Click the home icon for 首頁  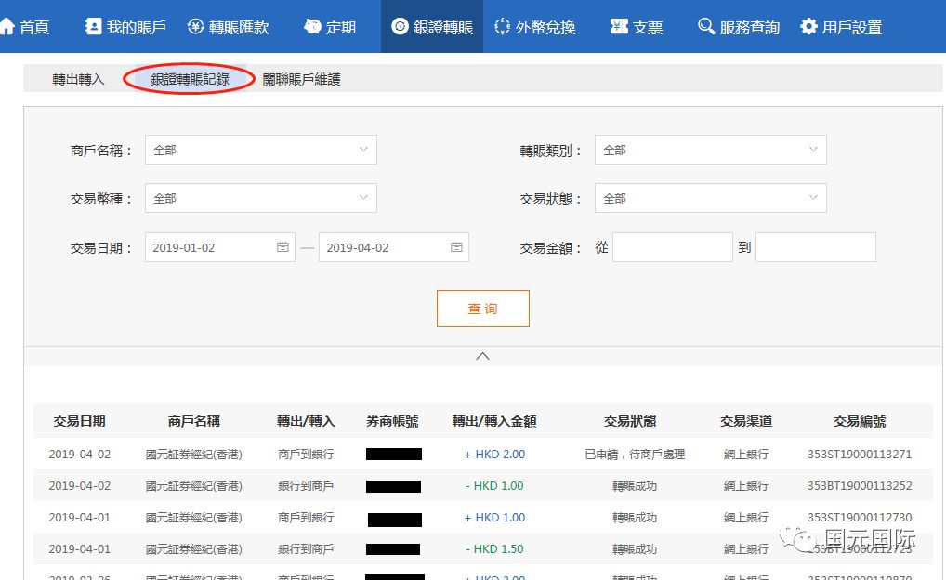(x=7, y=26)
